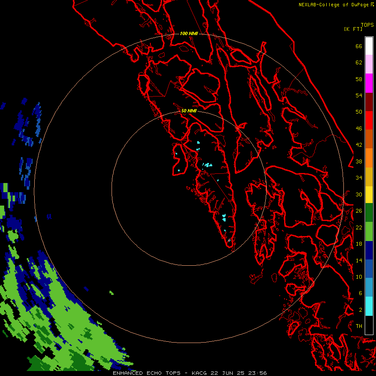Click the medium blue 18 kft swatch
The height and width of the screenshot is (376, 376).
click(x=369, y=269)
